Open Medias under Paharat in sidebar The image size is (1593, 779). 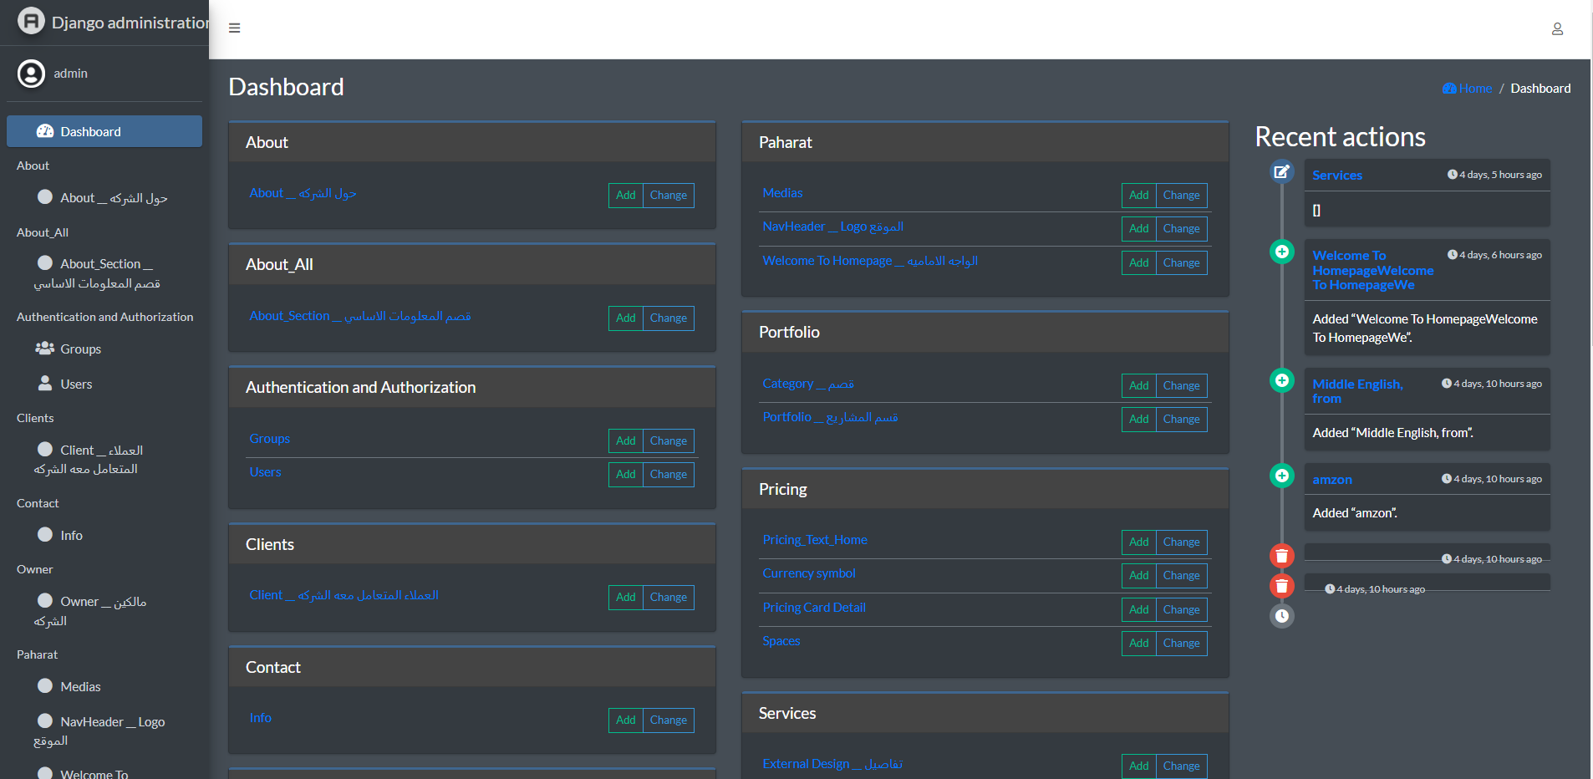pyautogui.click(x=104, y=686)
